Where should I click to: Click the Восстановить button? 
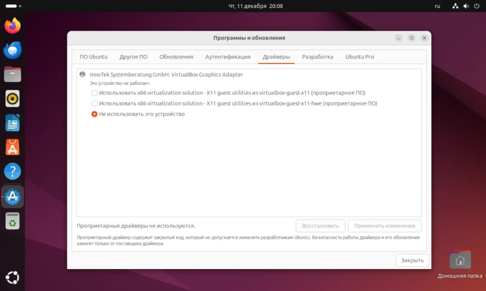pyautogui.click(x=320, y=226)
